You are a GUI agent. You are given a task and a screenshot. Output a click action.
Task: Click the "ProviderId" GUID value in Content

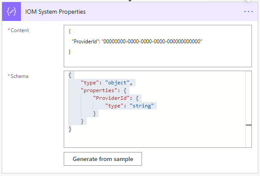click(x=152, y=42)
